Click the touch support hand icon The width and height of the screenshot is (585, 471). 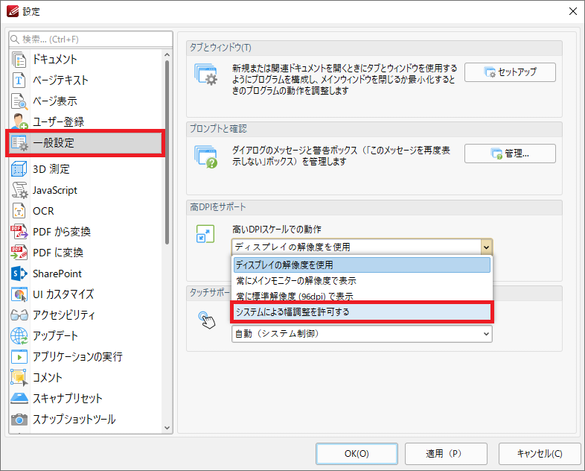click(x=207, y=320)
